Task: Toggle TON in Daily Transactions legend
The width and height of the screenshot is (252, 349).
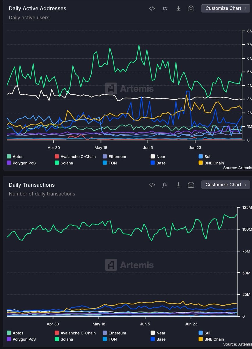Action: click(x=110, y=339)
